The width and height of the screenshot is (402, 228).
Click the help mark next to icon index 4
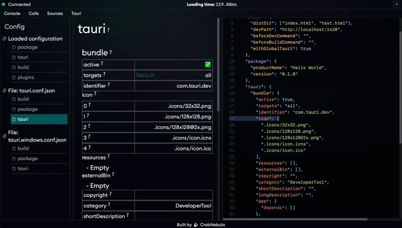coord(89,147)
